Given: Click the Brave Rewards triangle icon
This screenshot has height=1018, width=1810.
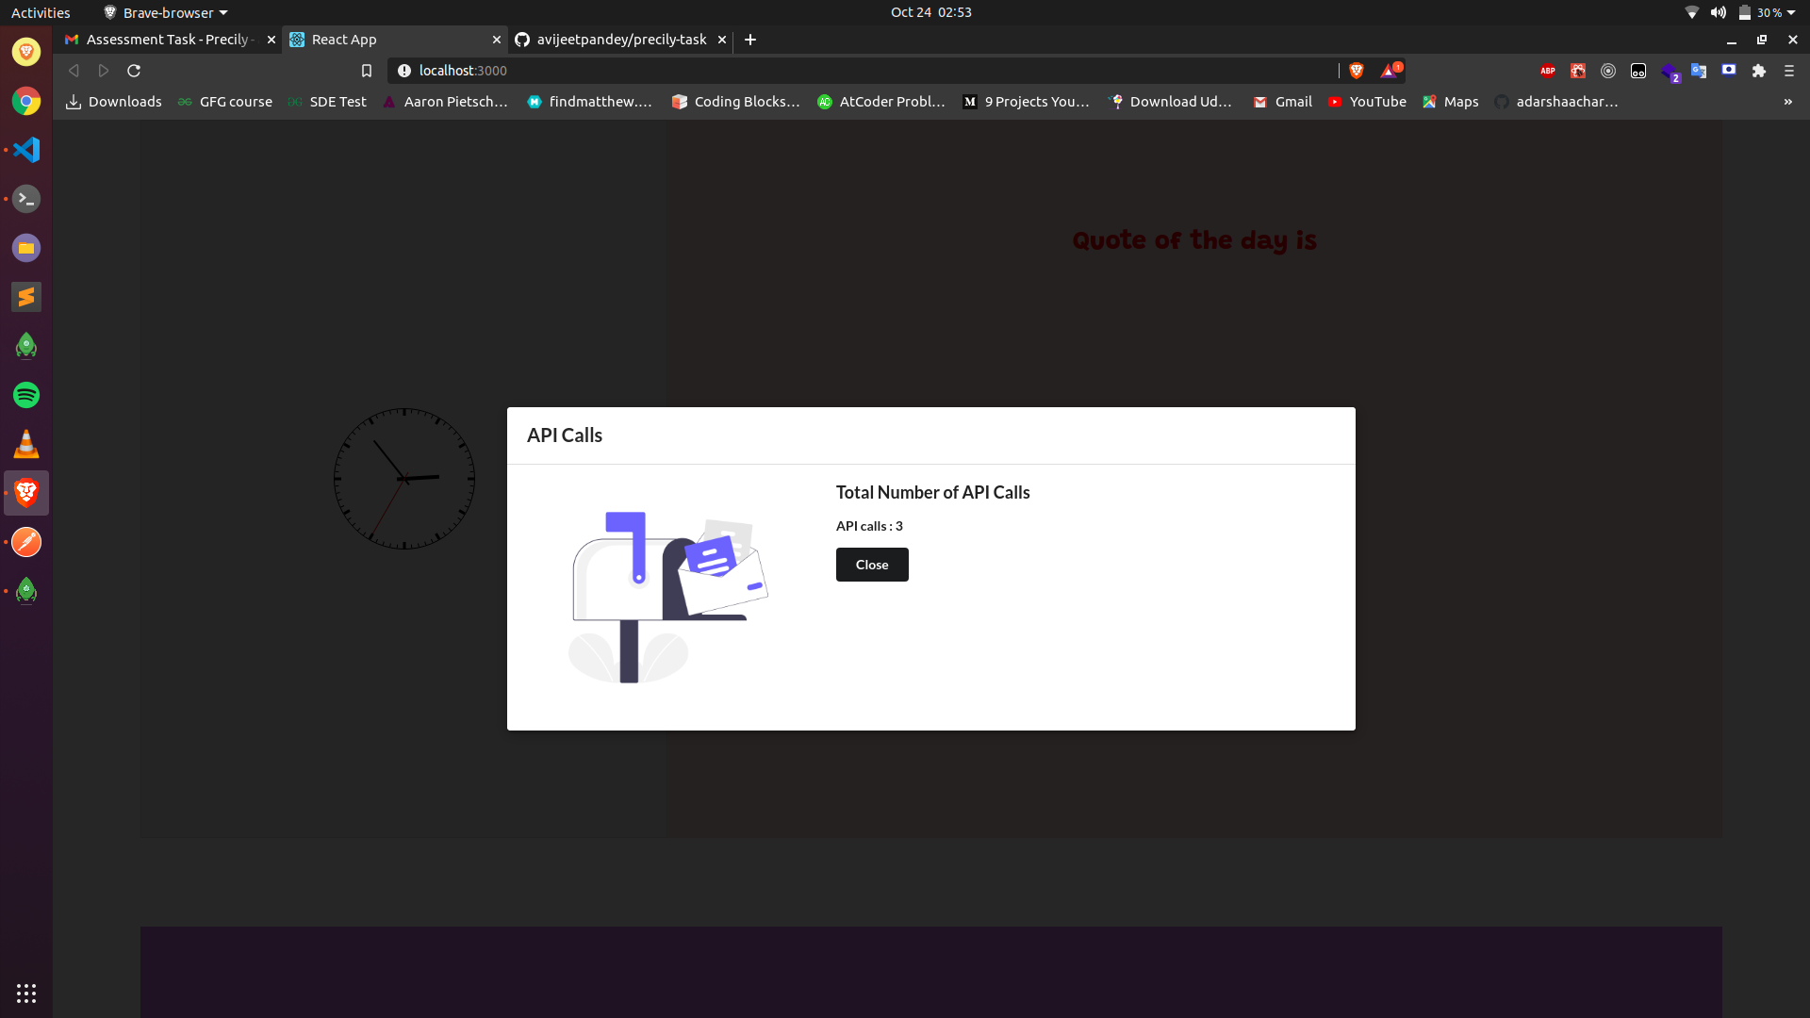Looking at the screenshot, I should [x=1389, y=71].
